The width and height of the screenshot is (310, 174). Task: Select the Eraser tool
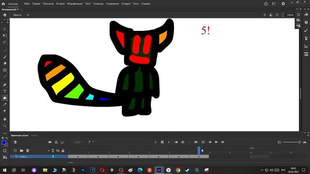pyautogui.click(x=5, y=63)
